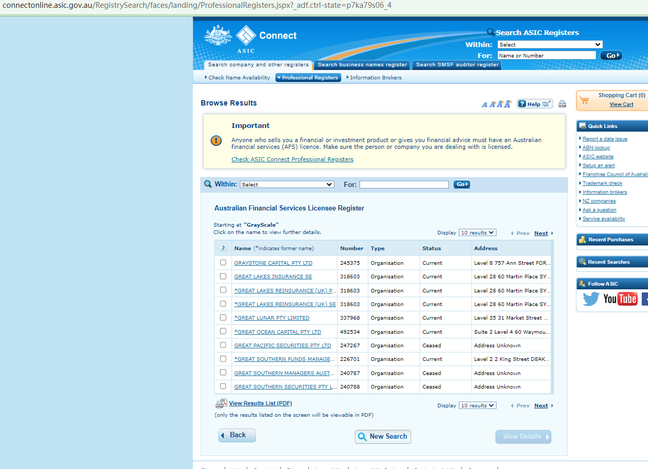Click the question mark column header icon

223,248
